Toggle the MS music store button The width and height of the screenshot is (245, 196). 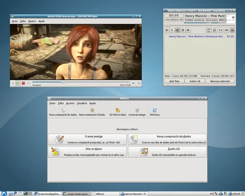pyautogui.click(x=226, y=30)
